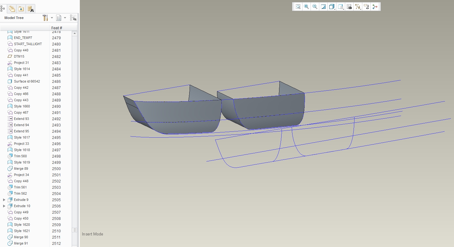The width and height of the screenshot is (454, 247).
Task: Select the Copy 467 feature
Action: click(x=21, y=112)
